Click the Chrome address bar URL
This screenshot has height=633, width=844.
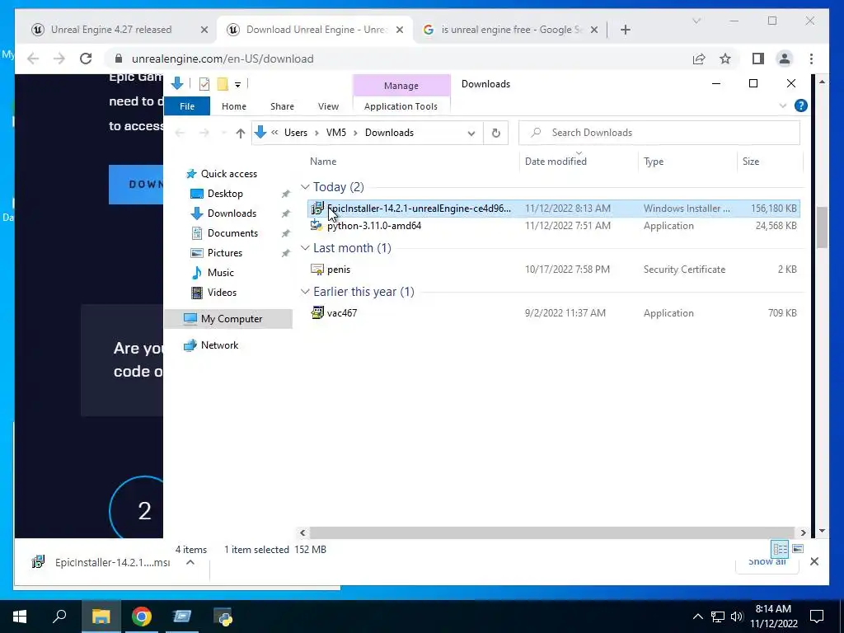point(223,59)
